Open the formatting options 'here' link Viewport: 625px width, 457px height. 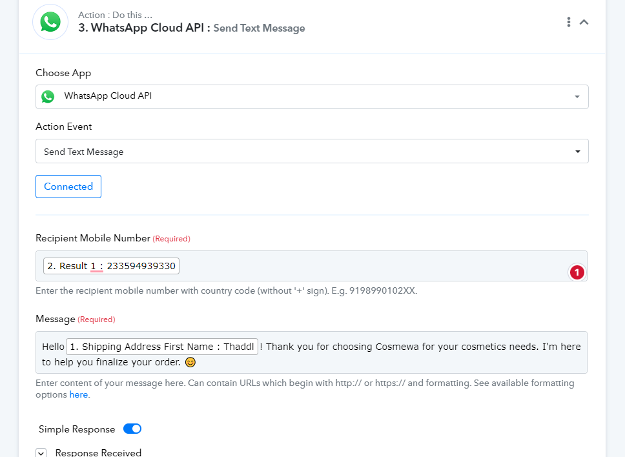pos(79,394)
